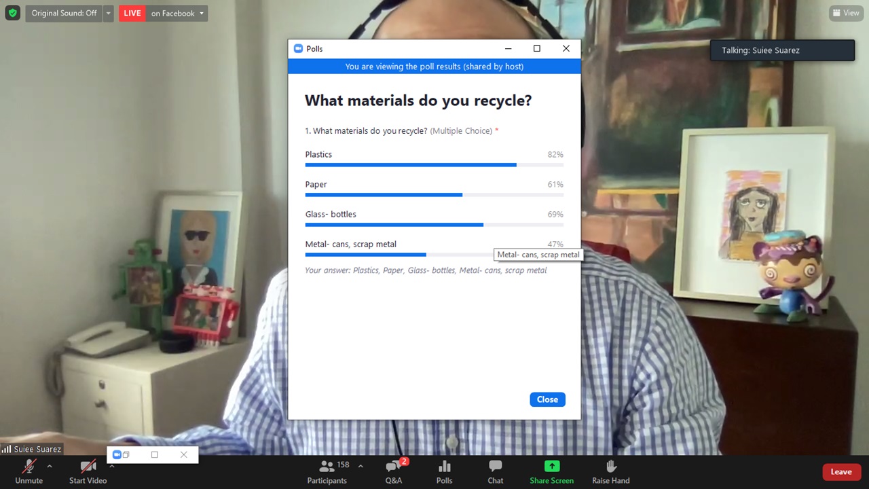Click the 82% Plastics percentage
The height and width of the screenshot is (489, 869).
555,154
